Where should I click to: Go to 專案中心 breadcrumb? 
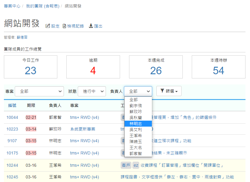click(x=12, y=6)
